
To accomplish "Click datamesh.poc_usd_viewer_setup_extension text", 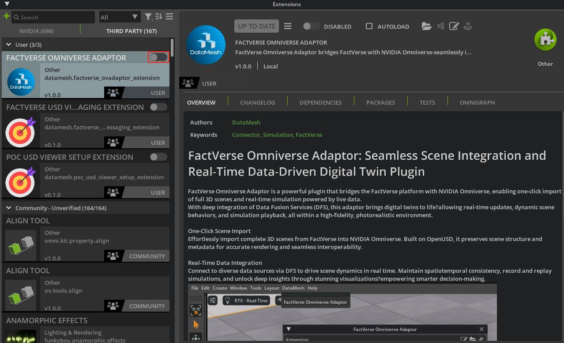I will (x=104, y=177).
